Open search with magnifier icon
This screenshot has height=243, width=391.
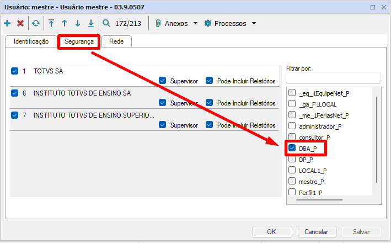click(x=106, y=23)
